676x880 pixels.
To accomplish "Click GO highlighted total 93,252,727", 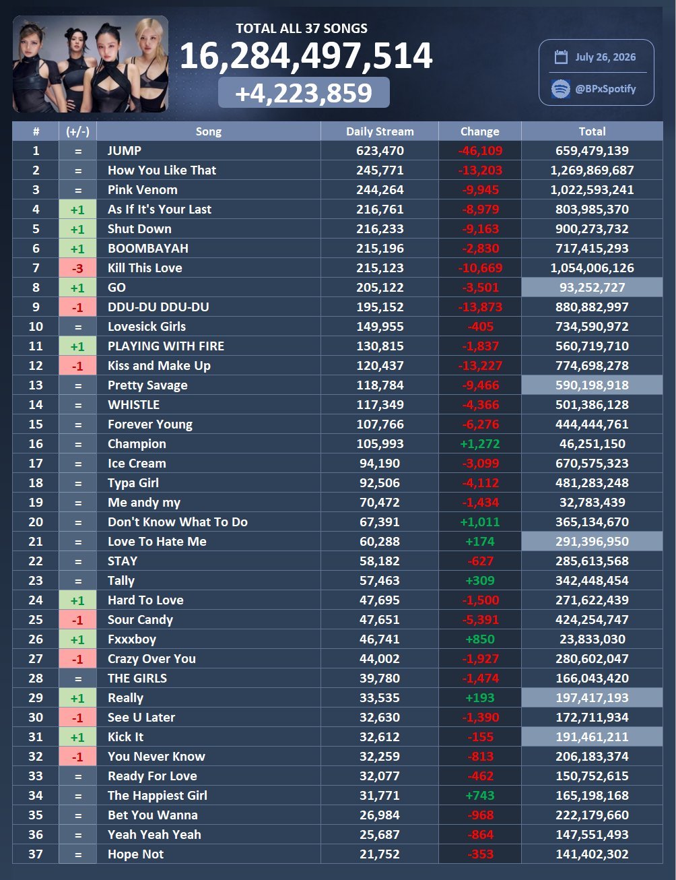I will pyautogui.click(x=593, y=288).
